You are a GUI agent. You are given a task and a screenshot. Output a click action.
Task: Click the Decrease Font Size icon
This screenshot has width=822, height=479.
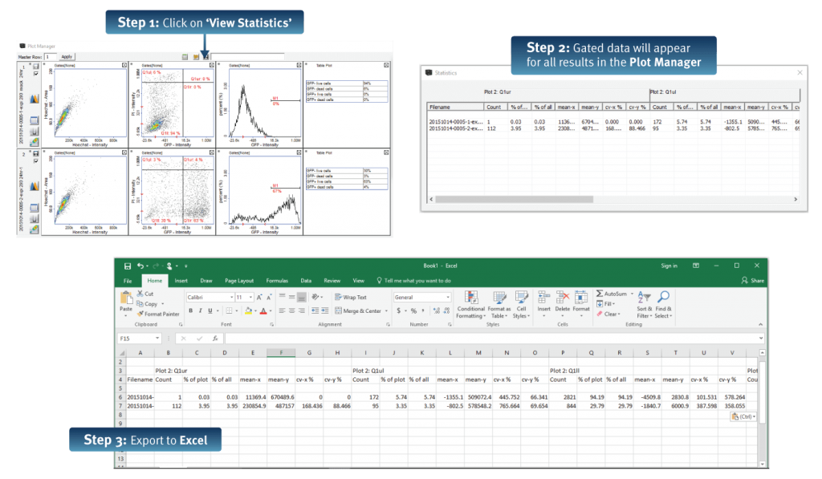[x=269, y=297]
